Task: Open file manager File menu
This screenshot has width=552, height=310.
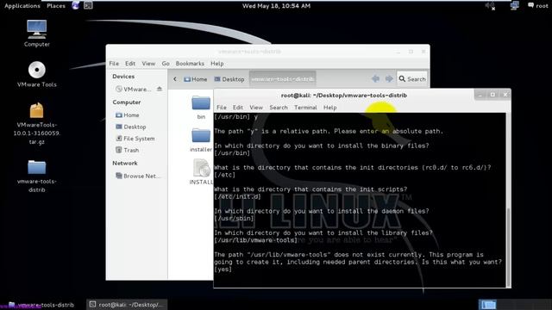Action: click(x=114, y=63)
